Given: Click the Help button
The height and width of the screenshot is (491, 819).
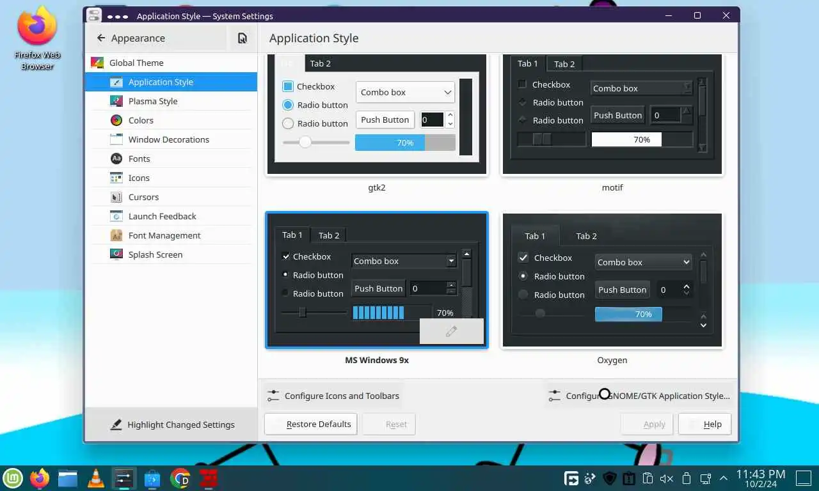Looking at the screenshot, I should pos(704,424).
